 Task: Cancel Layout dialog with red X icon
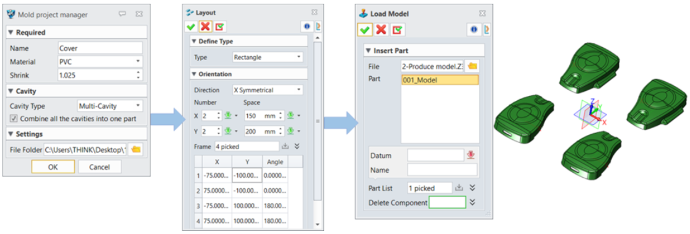click(x=205, y=27)
